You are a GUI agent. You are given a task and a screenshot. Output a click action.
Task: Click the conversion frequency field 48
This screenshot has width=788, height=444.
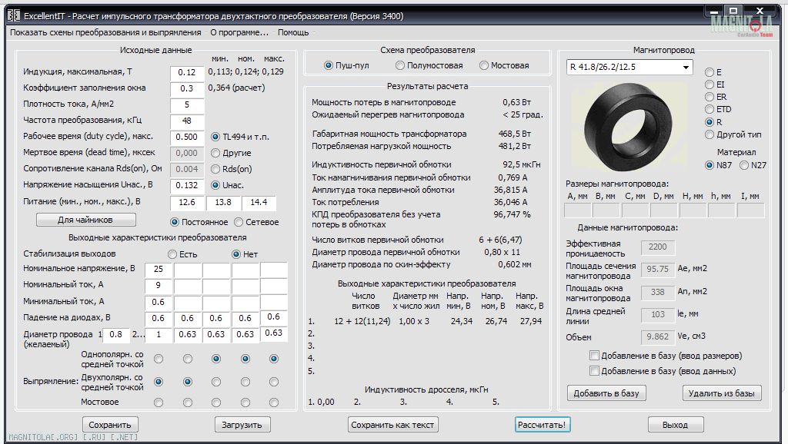(x=187, y=121)
